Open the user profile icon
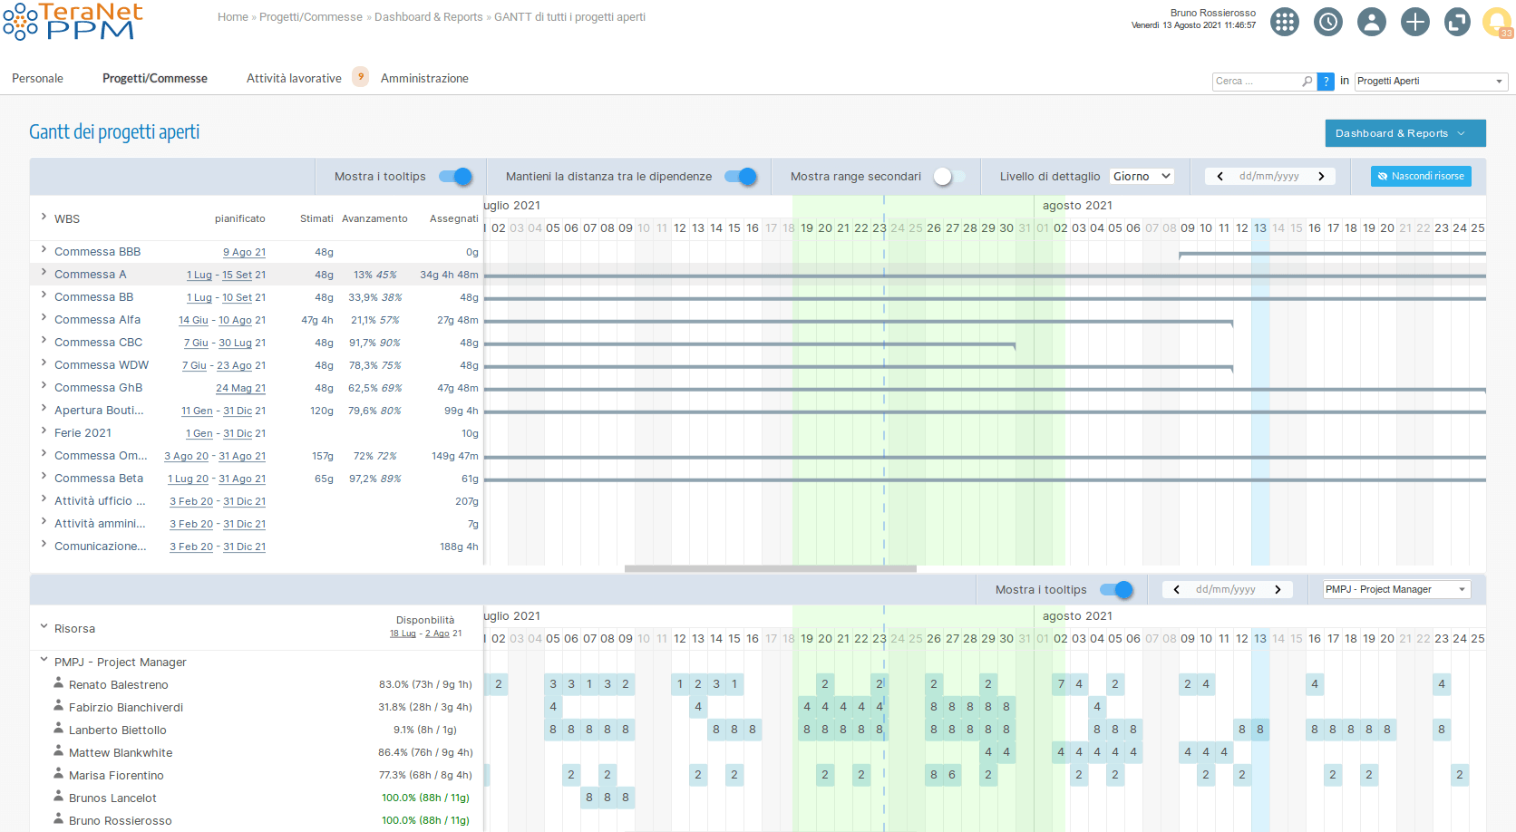The image size is (1516, 832). tap(1371, 22)
